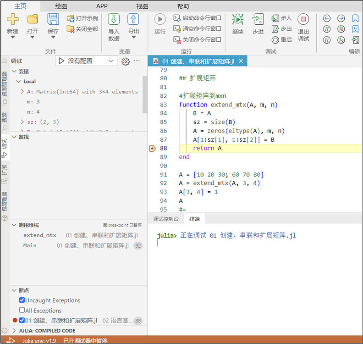
Task: Click the forward navigation arrow icon
Action: click(341, 18)
